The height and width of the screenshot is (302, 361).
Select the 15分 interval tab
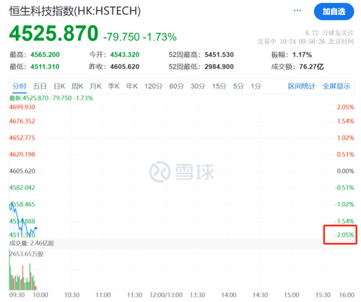coord(219,86)
